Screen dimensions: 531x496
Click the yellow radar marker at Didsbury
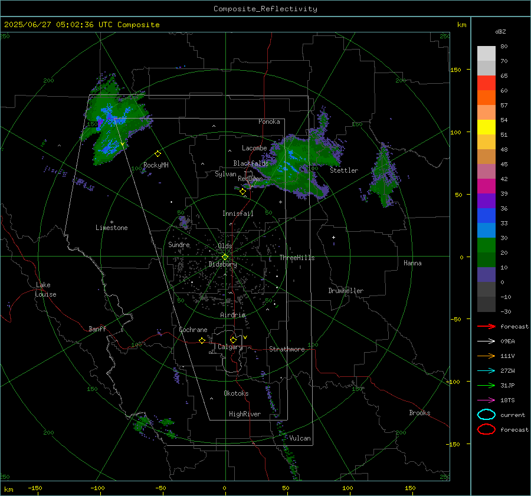tap(225, 257)
